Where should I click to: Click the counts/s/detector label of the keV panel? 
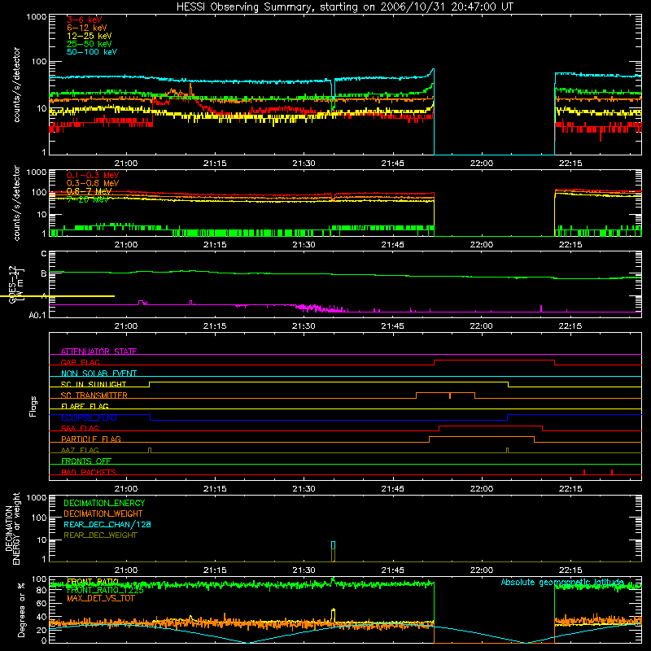(x=16, y=85)
